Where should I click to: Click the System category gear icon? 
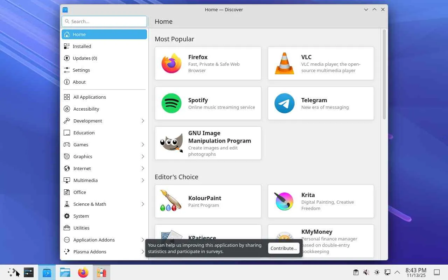tap(67, 216)
